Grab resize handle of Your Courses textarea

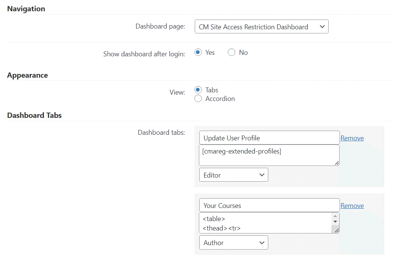point(337,231)
